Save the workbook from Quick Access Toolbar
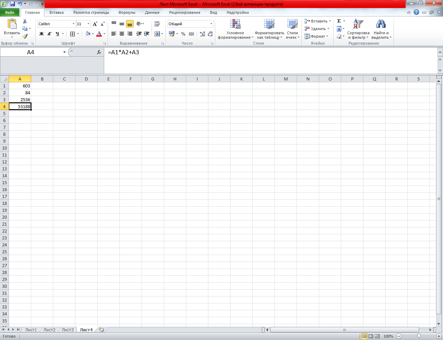Image resolution: width=443 pixels, height=340 pixels. (12, 4)
